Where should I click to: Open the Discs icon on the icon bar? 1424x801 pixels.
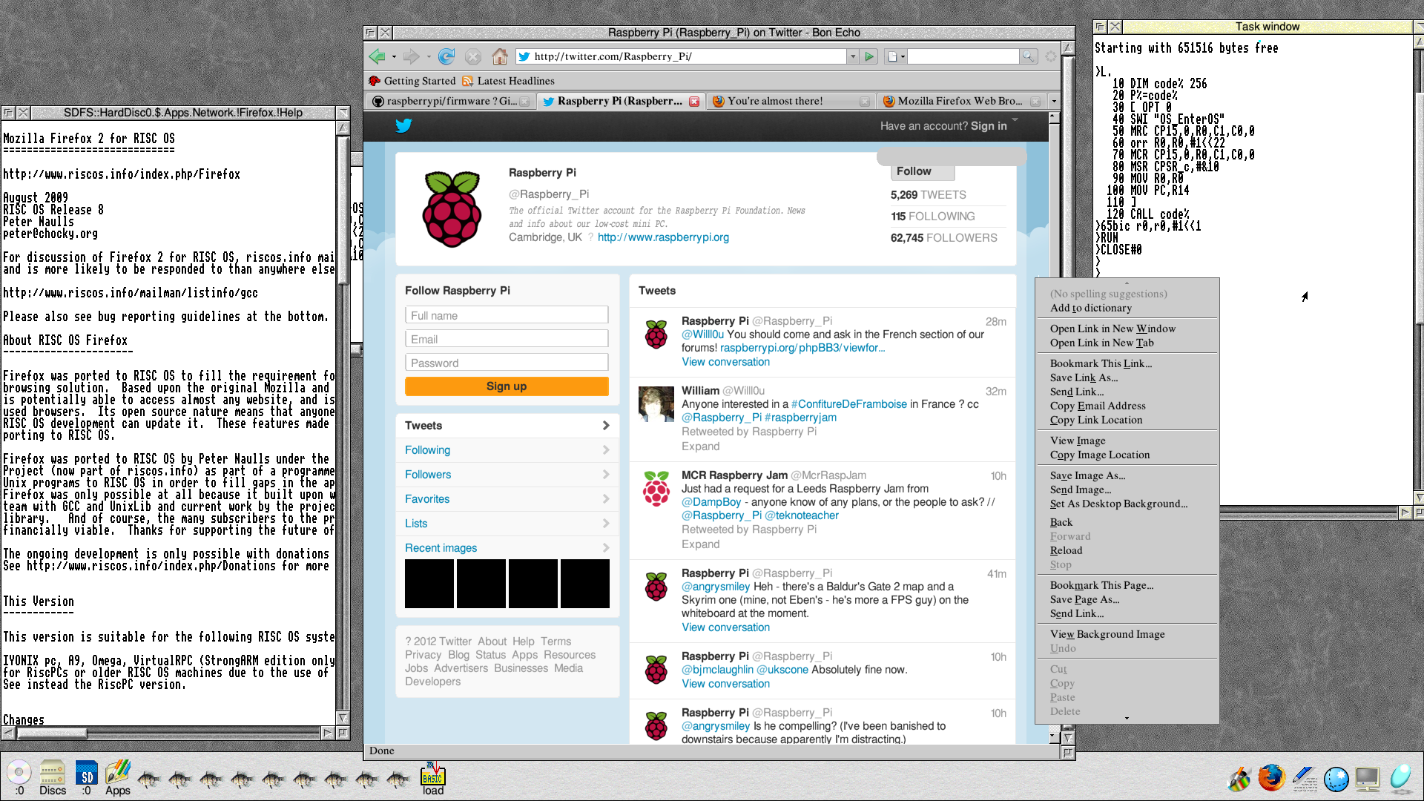pyautogui.click(x=53, y=777)
